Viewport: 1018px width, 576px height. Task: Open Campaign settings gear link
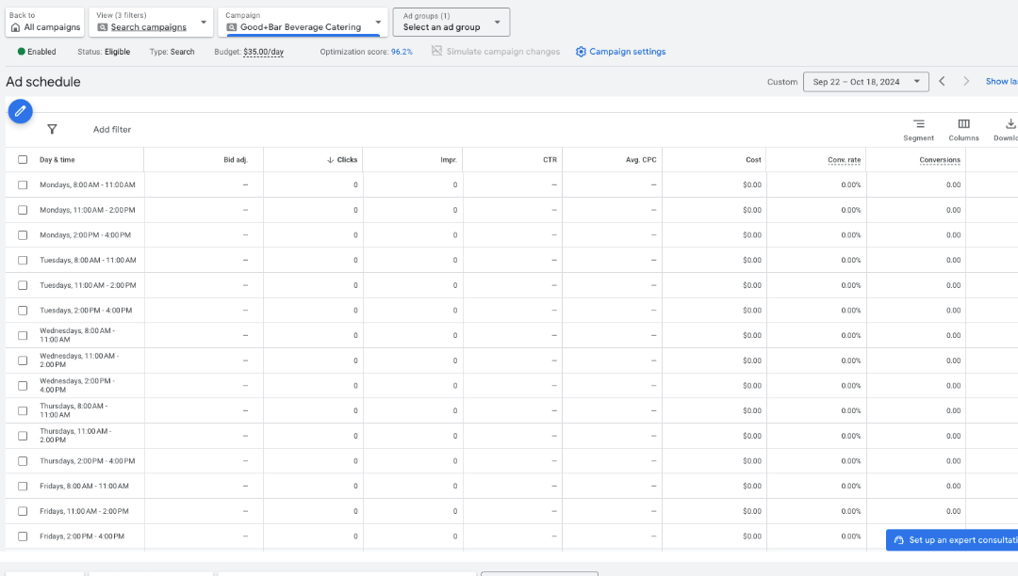click(x=620, y=52)
